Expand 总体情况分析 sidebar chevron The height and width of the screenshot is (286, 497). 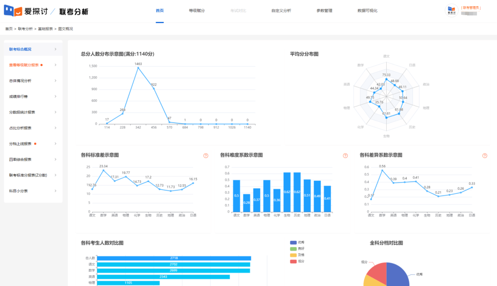point(55,81)
